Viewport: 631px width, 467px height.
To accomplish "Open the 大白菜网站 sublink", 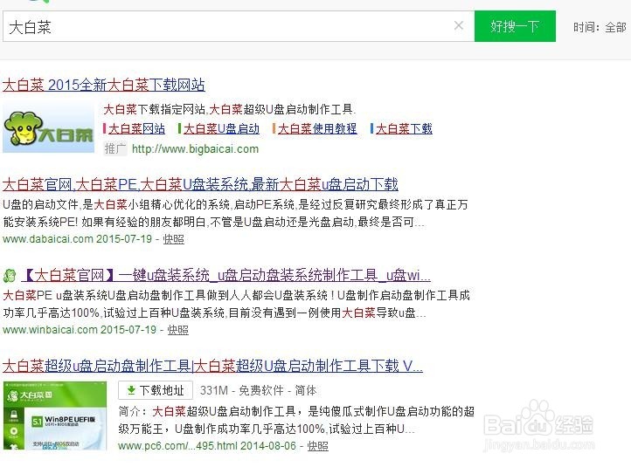I will (x=136, y=128).
